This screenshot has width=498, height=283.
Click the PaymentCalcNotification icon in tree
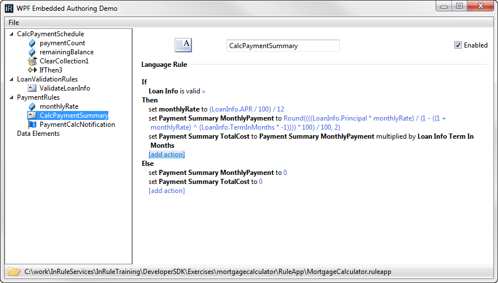(x=32, y=125)
